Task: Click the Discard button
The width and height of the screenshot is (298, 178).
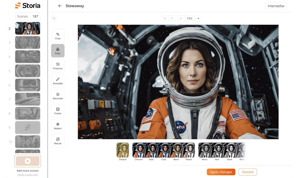Action: (248, 172)
